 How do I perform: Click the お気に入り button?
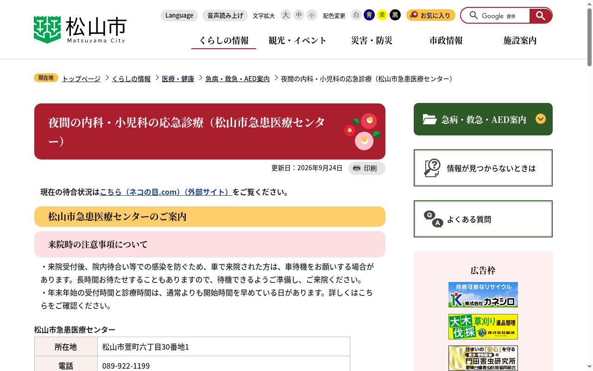431,15
